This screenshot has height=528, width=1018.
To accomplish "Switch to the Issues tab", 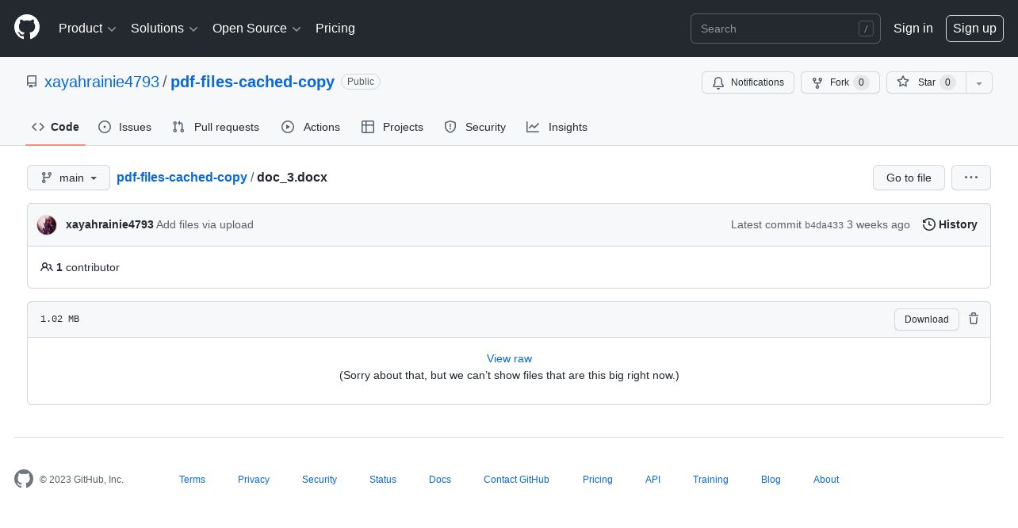I will (x=125, y=127).
